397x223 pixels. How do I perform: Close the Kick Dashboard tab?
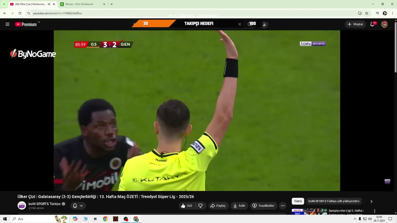pyautogui.click(x=104, y=4)
